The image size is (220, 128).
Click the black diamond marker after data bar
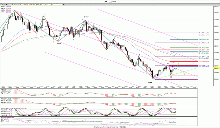pyautogui.click(x=64, y=5)
